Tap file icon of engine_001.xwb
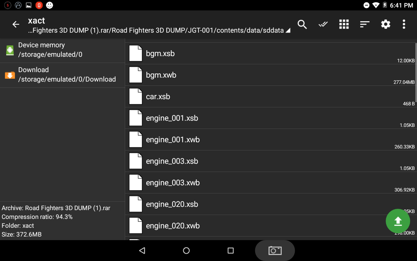The image size is (417, 261). (136, 140)
